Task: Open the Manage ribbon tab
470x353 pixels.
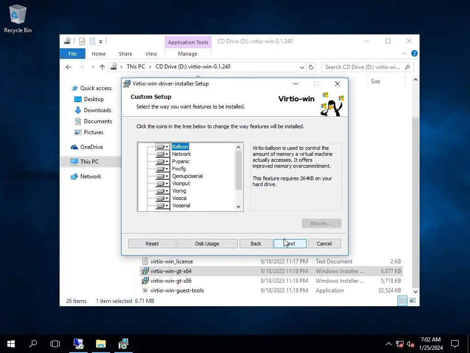Action: (188, 54)
